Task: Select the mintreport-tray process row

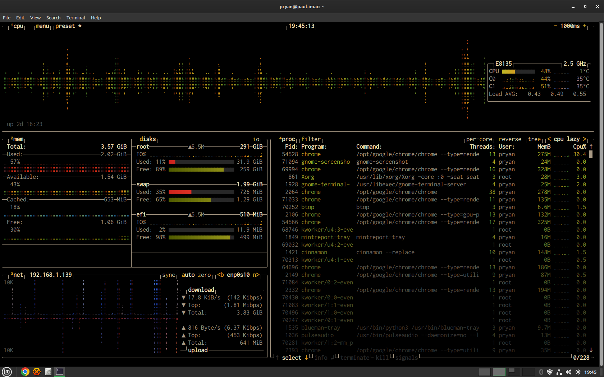Action: click(x=434, y=237)
